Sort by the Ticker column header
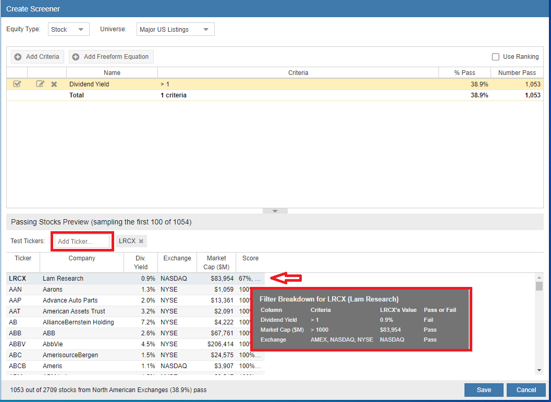Viewport: 551px width, 402px height. pyautogui.click(x=23, y=262)
